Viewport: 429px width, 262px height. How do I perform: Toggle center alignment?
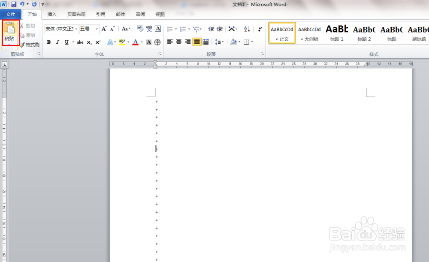(178, 42)
